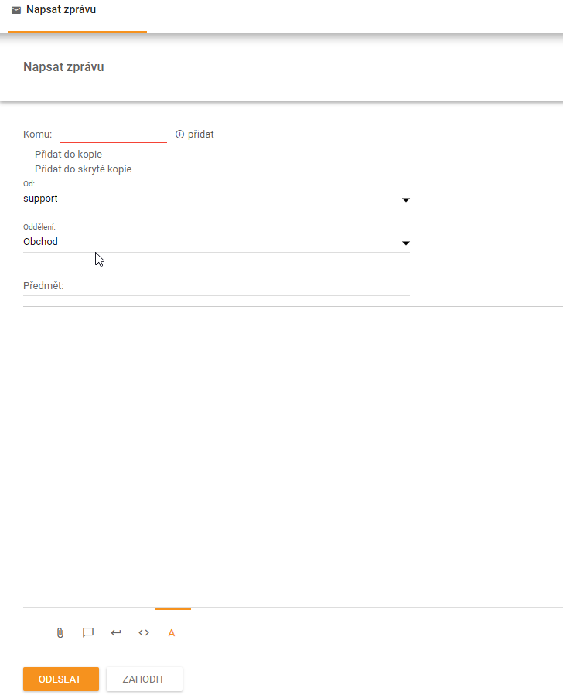This screenshot has width=563, height=698.
Task: Click the 'Napsat zprávu' page heading
Action: coord(63,66)
